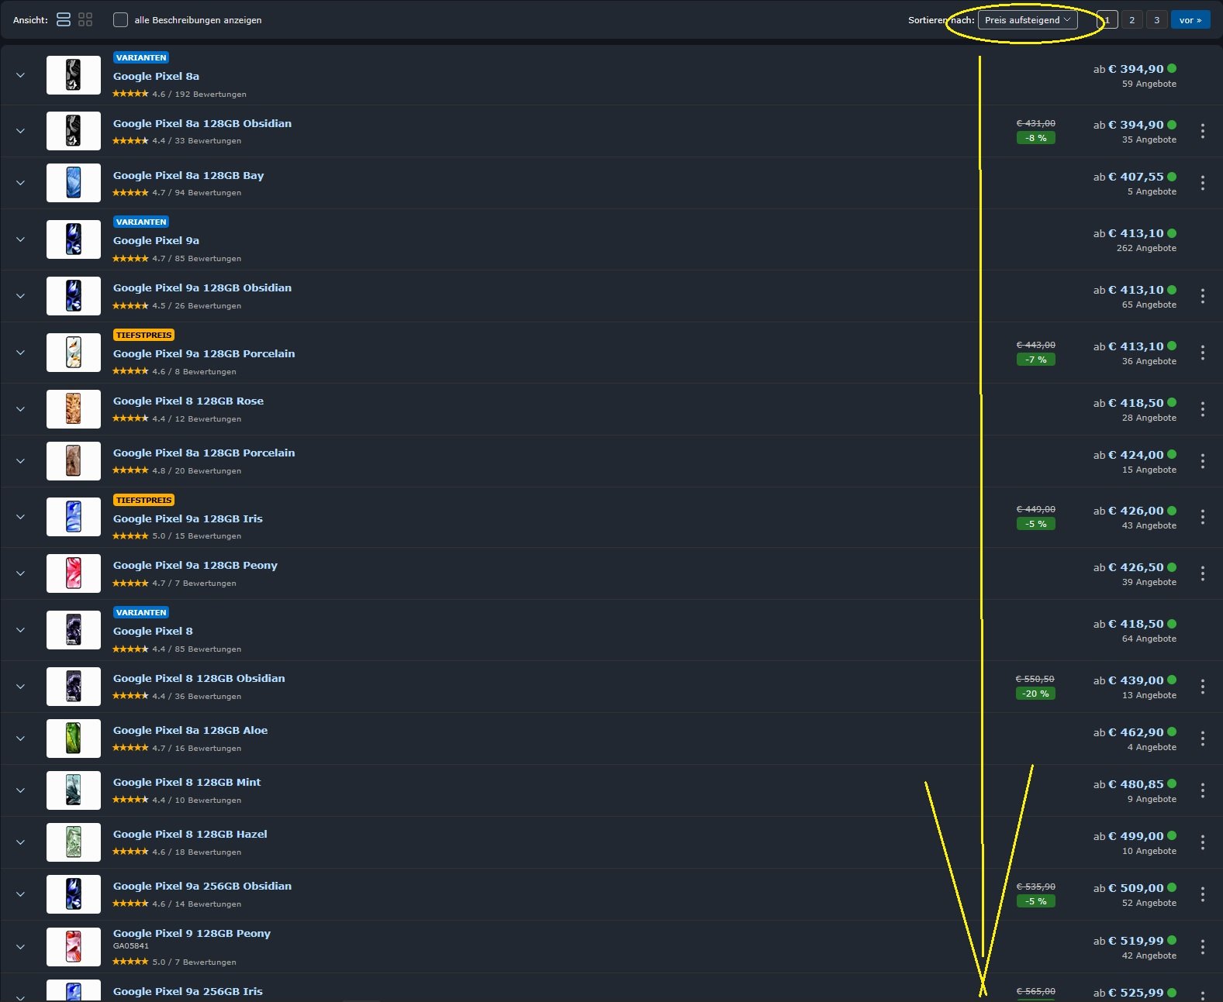1223x1002 pixels.
Task: Open the Google Pixel 9a variants link
Action: click(156, 240)
